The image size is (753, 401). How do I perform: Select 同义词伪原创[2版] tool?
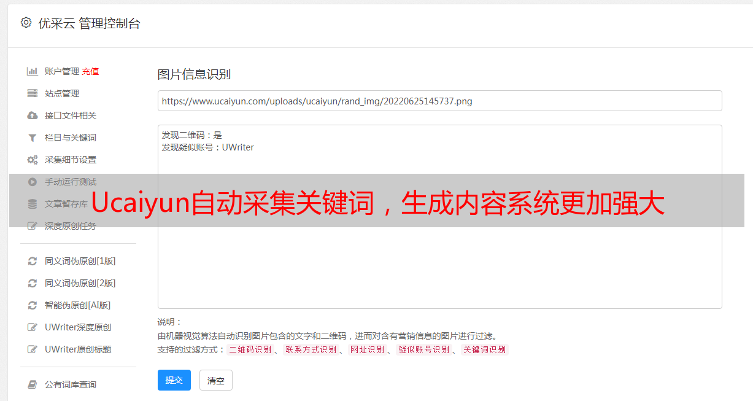[x=80, y=283]
